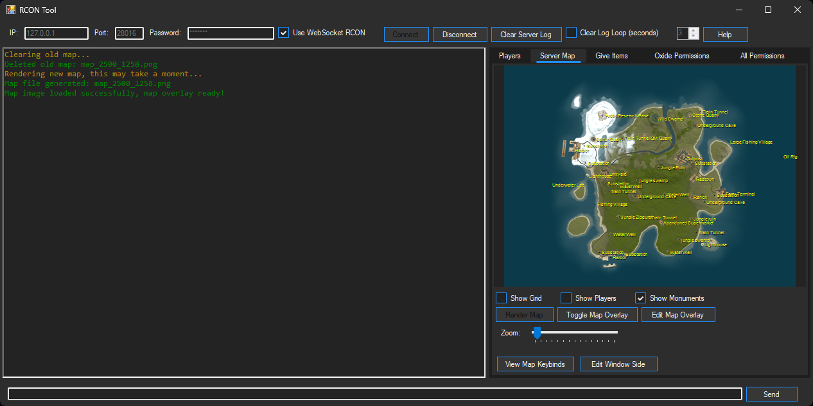813x406 pixels.
Task: Open the Give Items tab
Action: (611, 56)
